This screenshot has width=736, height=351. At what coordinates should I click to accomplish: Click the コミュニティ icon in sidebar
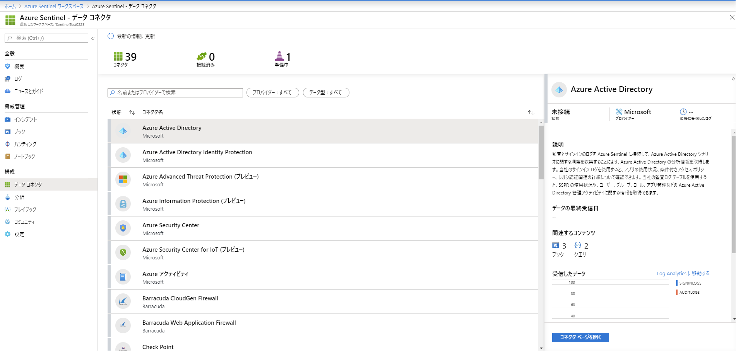point(7,222)
